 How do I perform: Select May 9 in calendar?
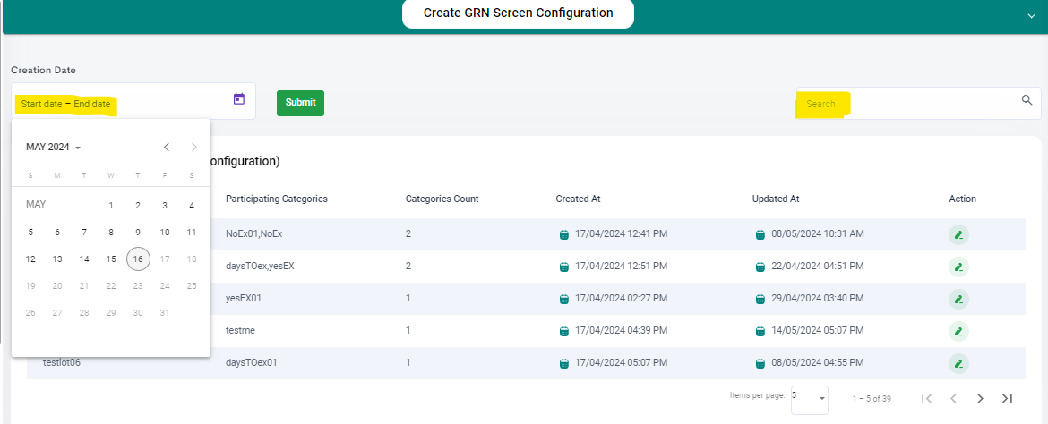138,233
